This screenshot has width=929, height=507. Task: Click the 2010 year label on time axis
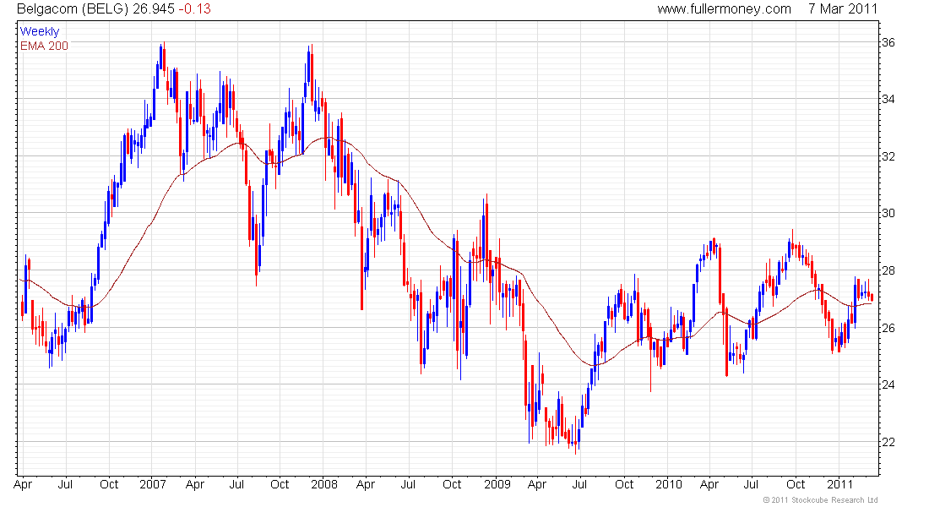[668, 484]
